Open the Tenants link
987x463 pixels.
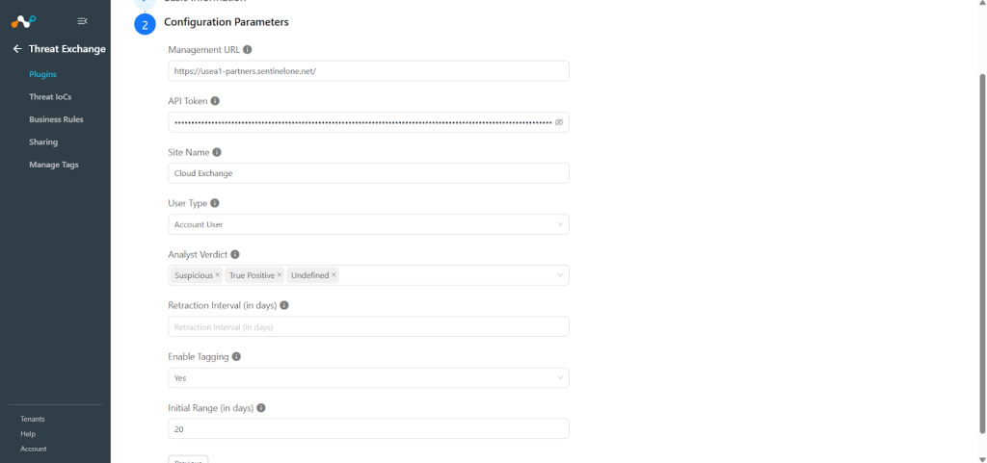point(33,419)
